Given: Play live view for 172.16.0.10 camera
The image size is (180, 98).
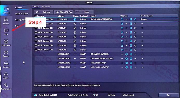Looking at the screenshot, I should tap(75, 19).
